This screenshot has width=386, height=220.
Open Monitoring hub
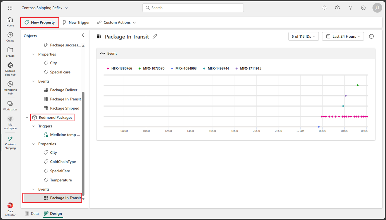pyautogui.click(x=10, y=88)
